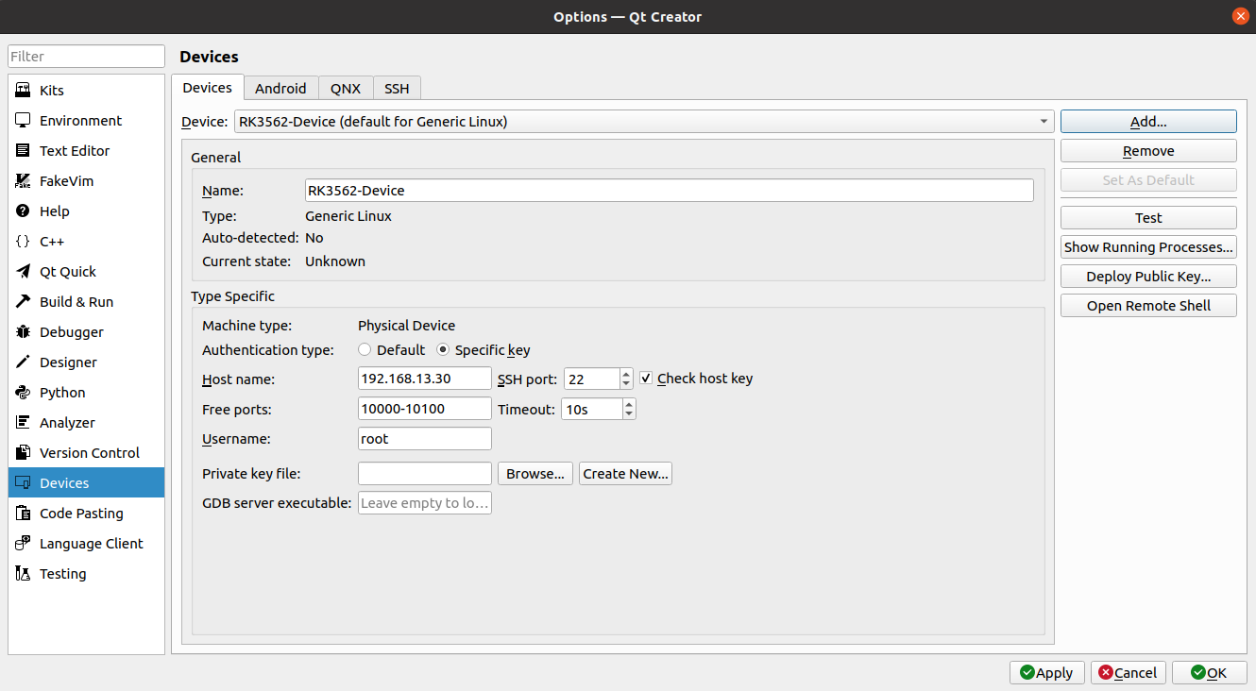This screenshot has width=1256, height=691.
Task: Close the Options dialog window
Action: coord(1240,16)
